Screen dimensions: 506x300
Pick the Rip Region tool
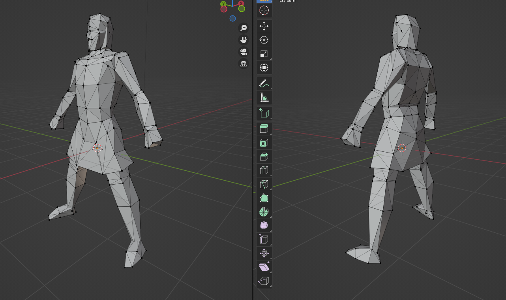[x=264, y=281]
